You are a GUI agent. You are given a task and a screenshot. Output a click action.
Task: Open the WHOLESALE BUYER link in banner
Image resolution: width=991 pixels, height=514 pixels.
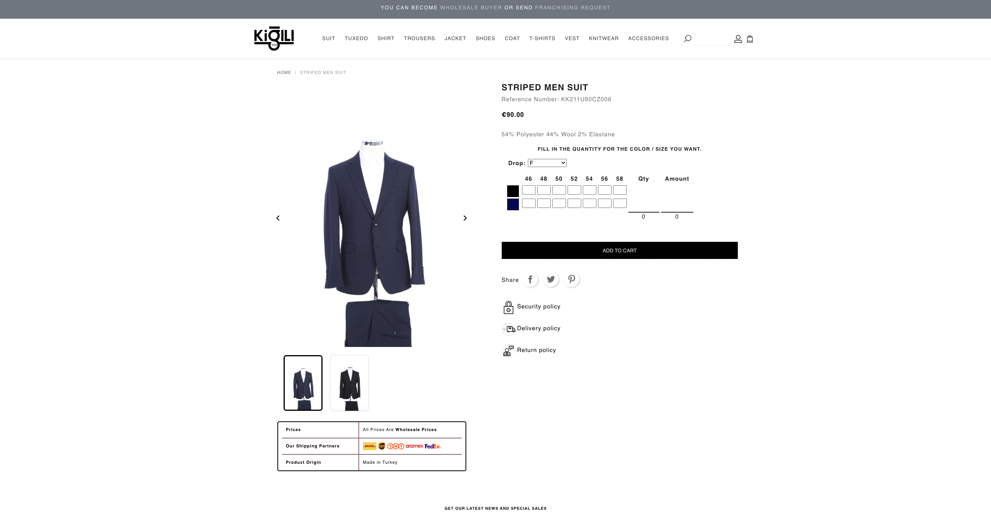click(471, 8)
